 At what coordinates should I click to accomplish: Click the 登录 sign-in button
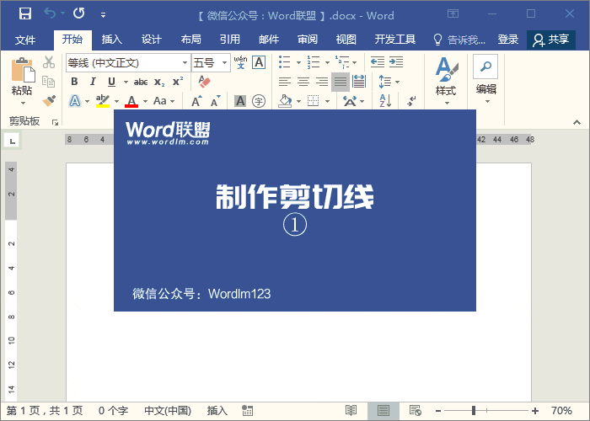pyautogui.click(x=508, y=39)
